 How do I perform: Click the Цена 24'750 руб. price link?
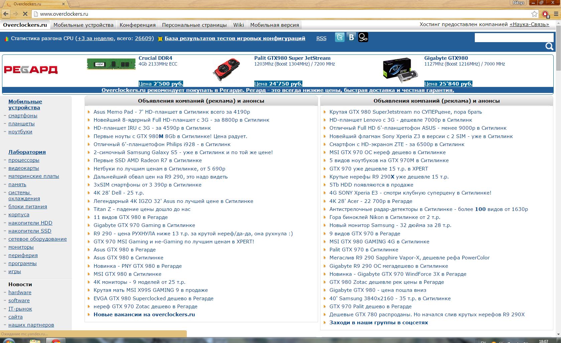pos(278,84)
